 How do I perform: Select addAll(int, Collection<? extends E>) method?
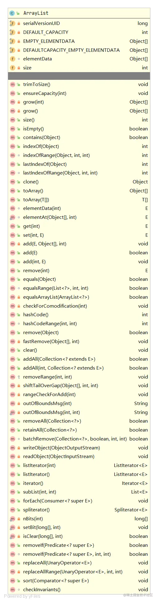63,368
